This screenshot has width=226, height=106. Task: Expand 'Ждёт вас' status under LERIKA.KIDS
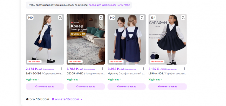coord(155,79)
